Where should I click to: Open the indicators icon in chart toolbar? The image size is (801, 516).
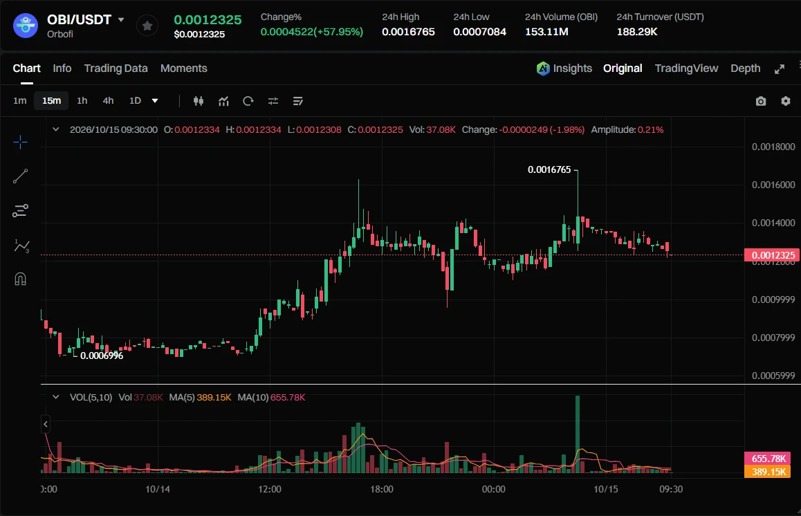coord(223,101)
